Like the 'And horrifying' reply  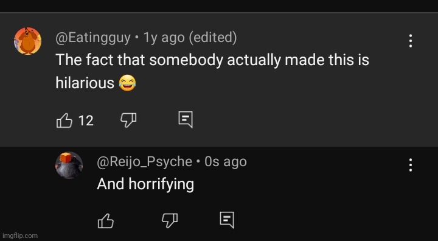coord(106,221)
